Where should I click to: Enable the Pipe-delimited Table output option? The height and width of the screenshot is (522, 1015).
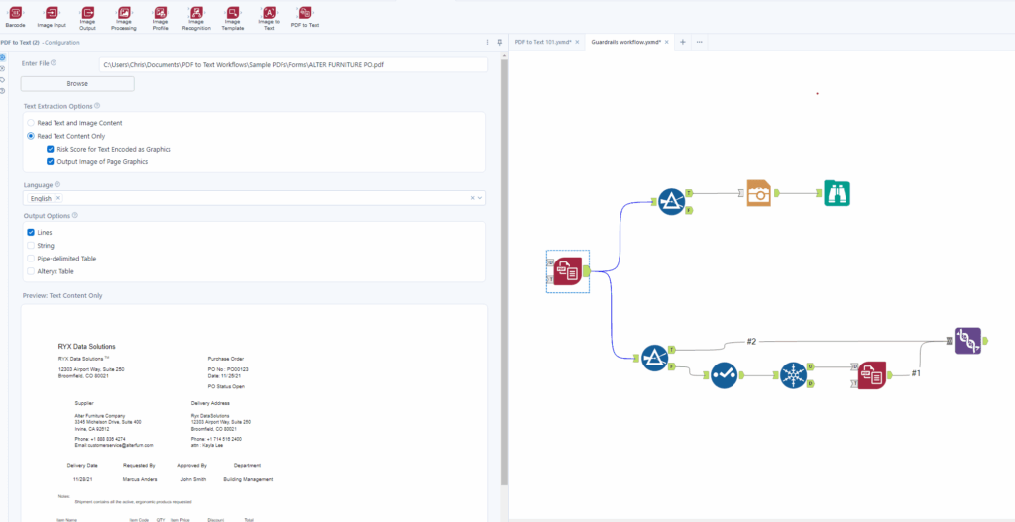click(x=31, y=258)
